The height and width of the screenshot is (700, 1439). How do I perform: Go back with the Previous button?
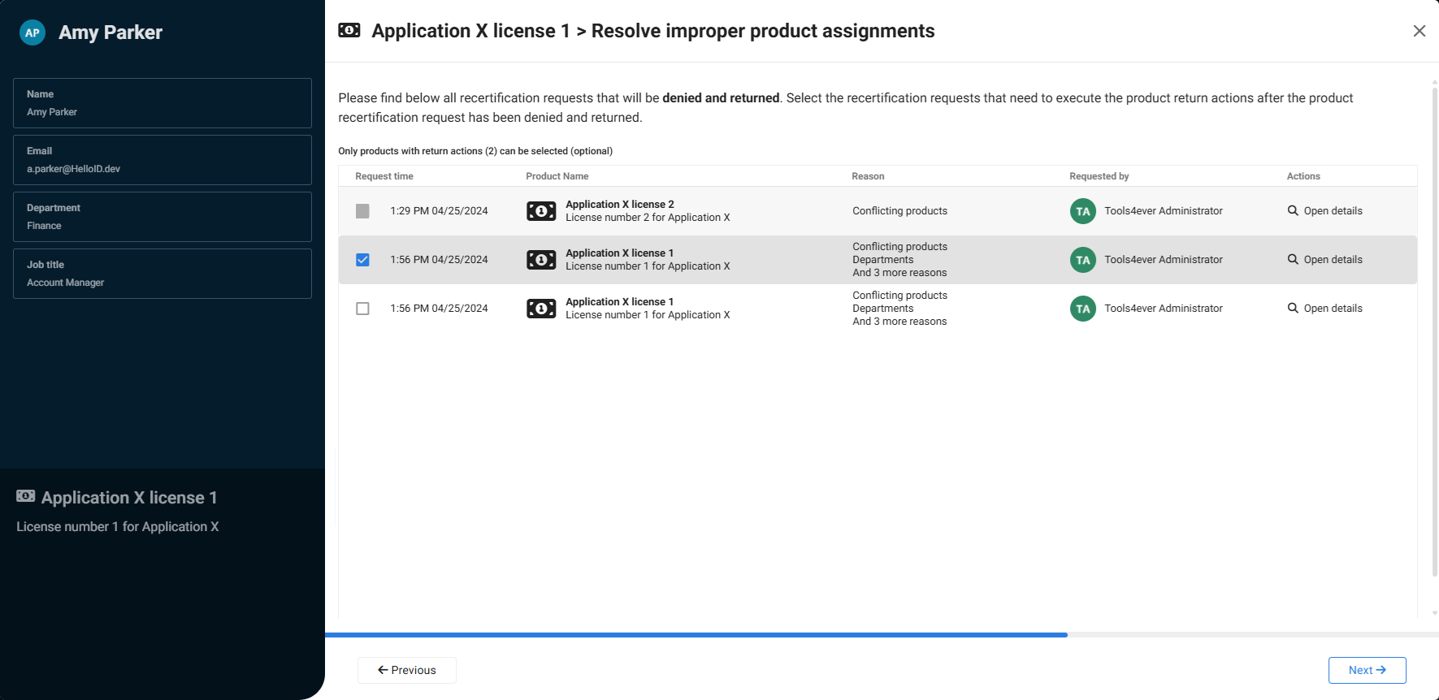point(407,670)
